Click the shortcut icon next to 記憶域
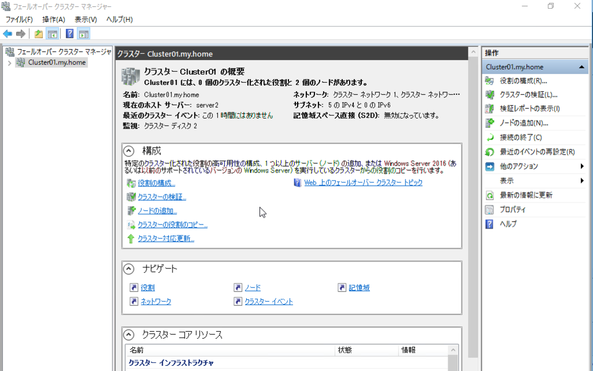This screenshot has height=371, width=593. tap(342, 288)
